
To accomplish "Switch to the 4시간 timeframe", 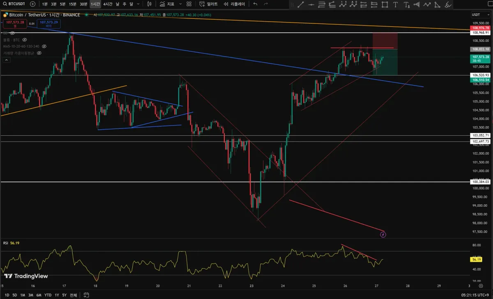I will click(108, 4).
